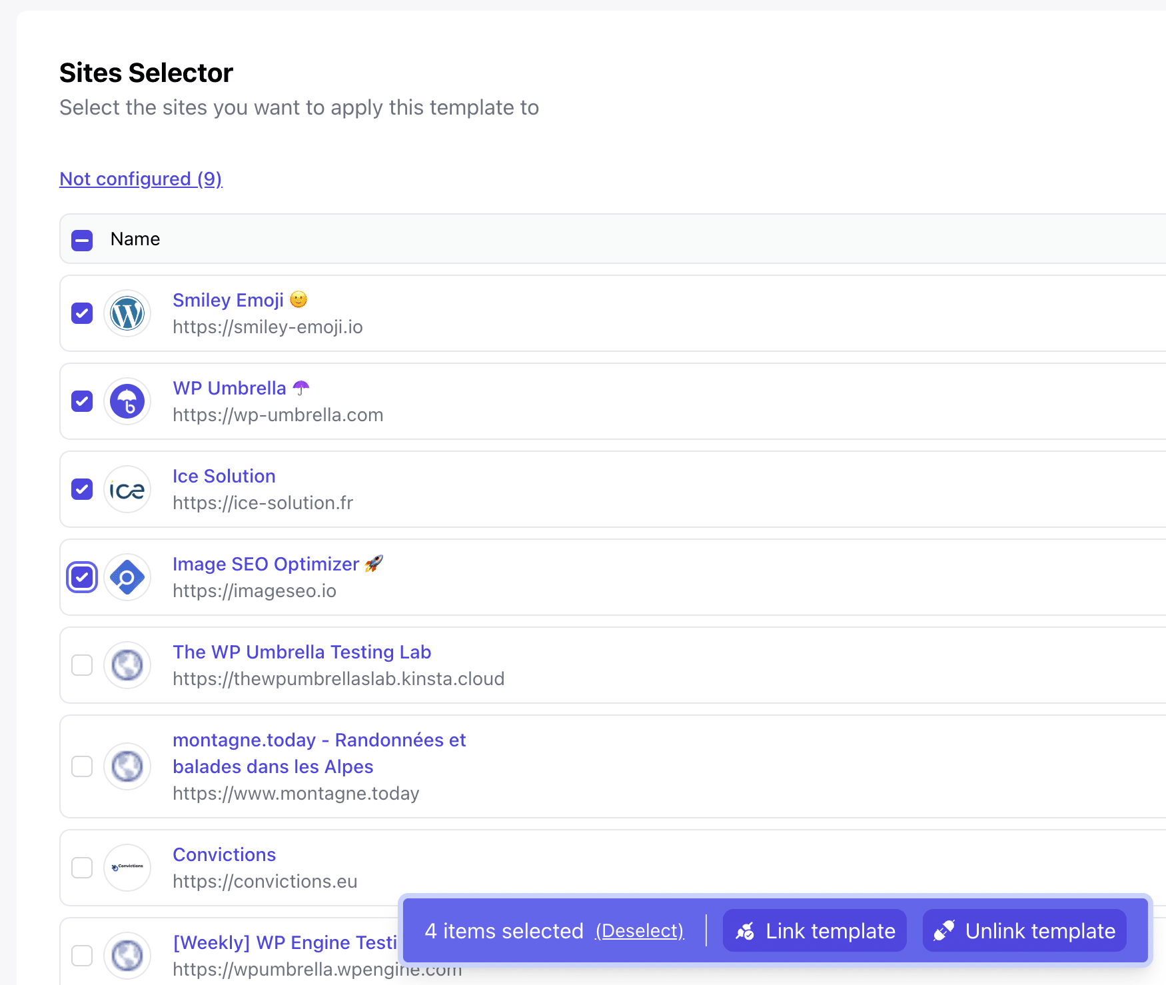Uncheck the Image SEO Optimizer checkbox

(82, 577)
